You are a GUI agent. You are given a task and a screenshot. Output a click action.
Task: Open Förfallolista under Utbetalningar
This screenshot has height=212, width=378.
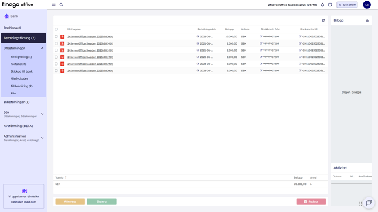(18, 64)
